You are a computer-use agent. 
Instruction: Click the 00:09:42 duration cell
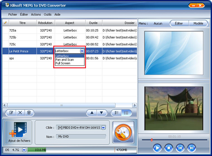point(92,37)
